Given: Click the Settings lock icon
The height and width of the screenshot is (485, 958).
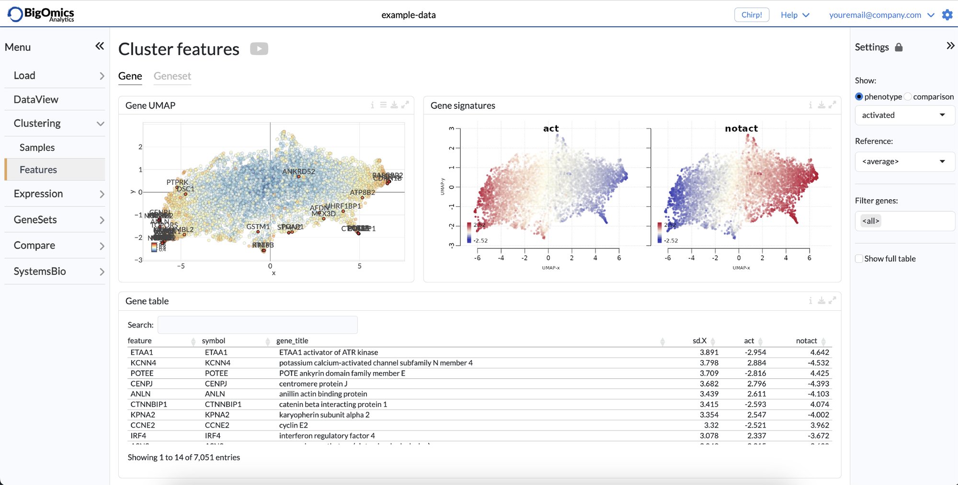Looking at the screenshot, I should [x=899, y=47].
